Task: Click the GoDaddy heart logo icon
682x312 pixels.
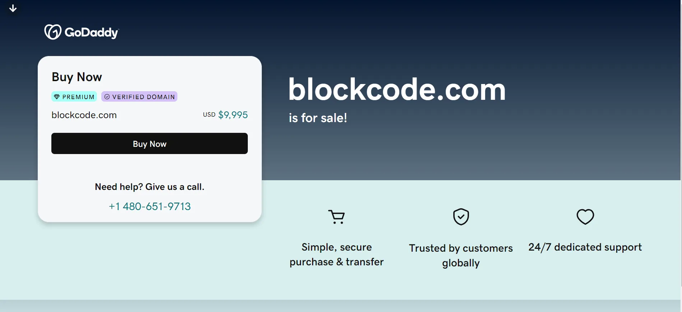Action: pos(53,32)
